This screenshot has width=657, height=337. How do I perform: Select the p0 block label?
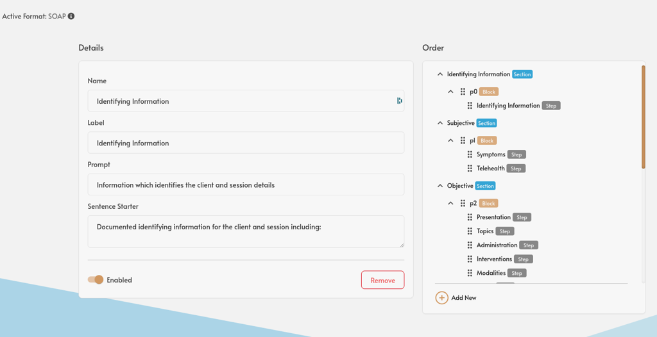(x=474, y=91)
